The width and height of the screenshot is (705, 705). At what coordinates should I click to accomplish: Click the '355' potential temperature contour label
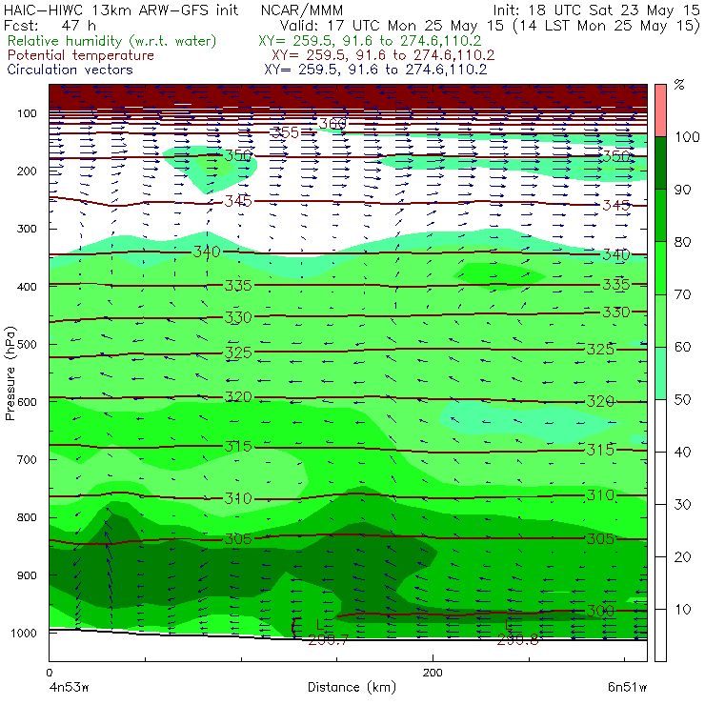[x=285, y=132]
